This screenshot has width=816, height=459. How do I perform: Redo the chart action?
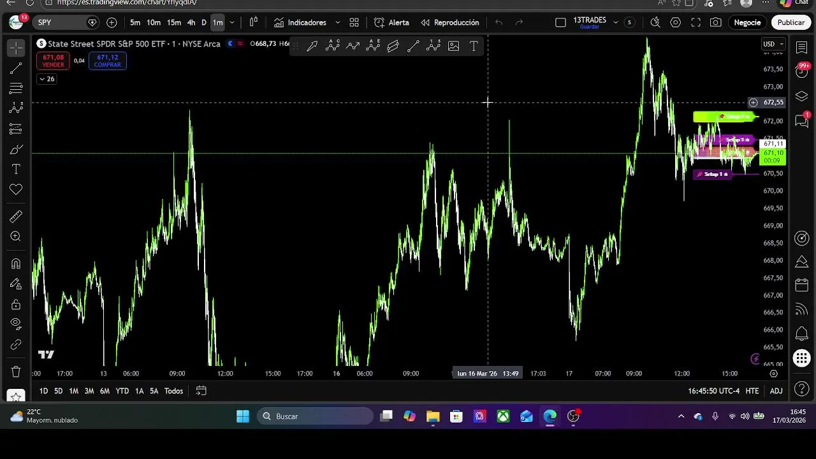519,22
